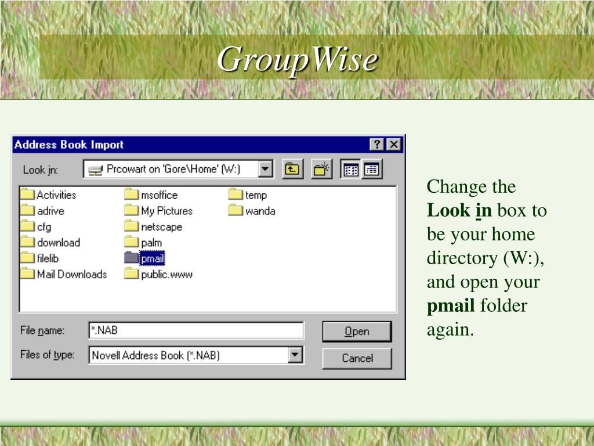This screenshot has width=594, height=446.
Task: Select the cfg folder icon
Action: coord(27,226)
